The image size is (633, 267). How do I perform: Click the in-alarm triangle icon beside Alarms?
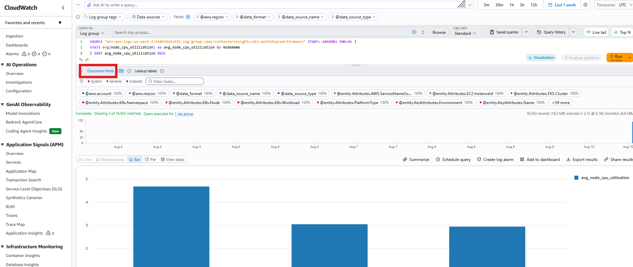tap(24, 54)
